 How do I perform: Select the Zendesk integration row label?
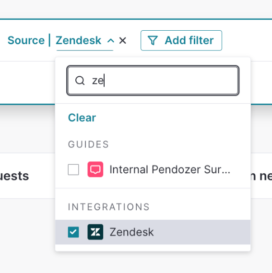click(131, 232)
